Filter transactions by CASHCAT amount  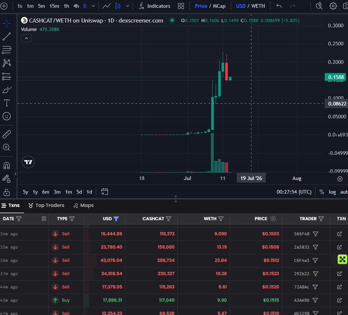pos(168,219)
